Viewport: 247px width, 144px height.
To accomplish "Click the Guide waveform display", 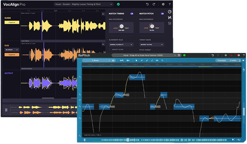I will [x=63, y=26].
